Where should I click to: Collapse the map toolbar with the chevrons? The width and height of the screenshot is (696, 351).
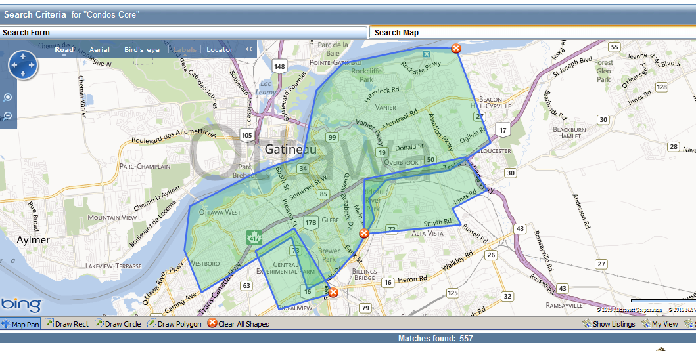248,49
